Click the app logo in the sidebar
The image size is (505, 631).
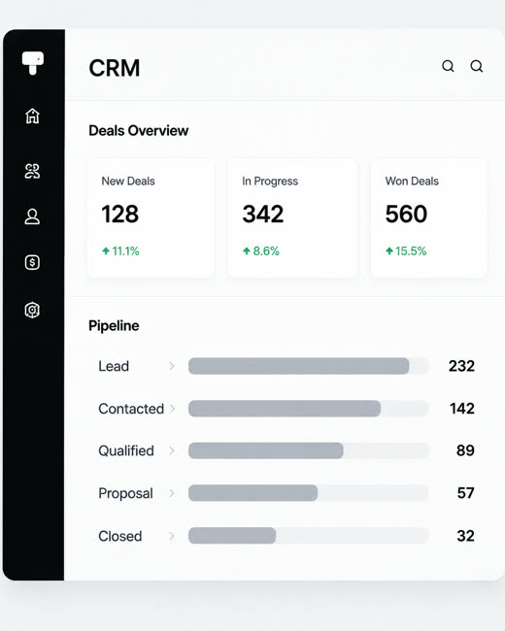pos(33,63)
